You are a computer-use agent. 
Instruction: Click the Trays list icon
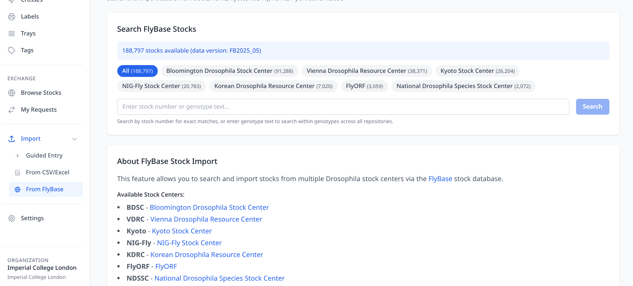click(x=12, y=33)
